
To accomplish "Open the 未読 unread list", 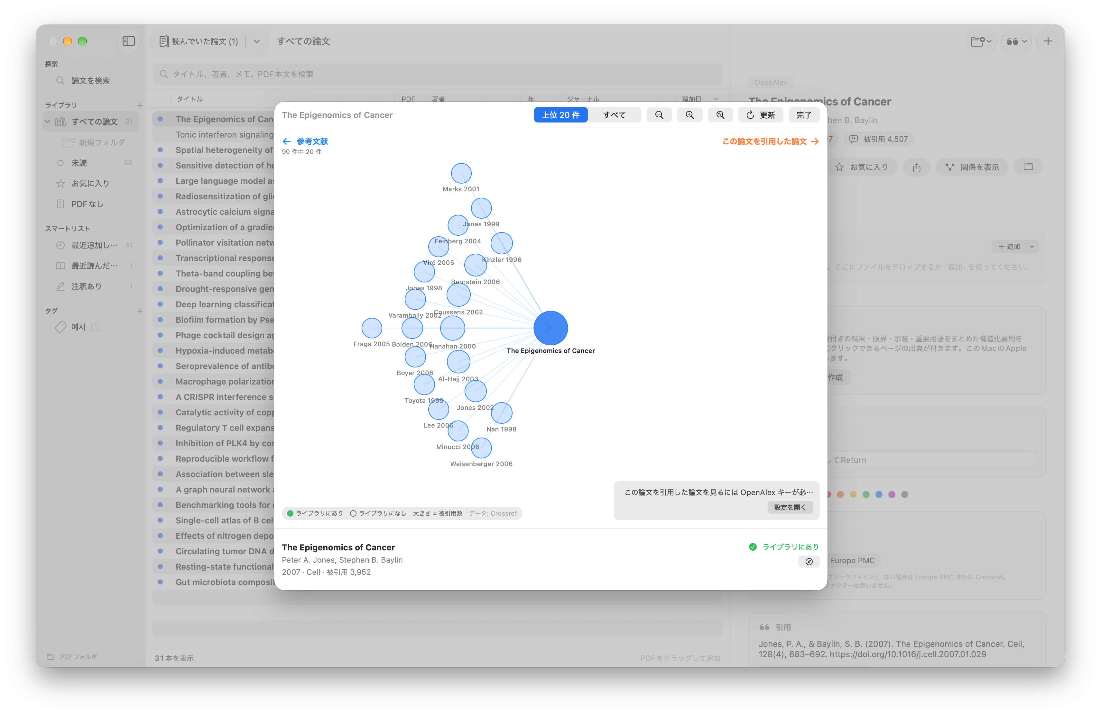I will tap(79, 163).
